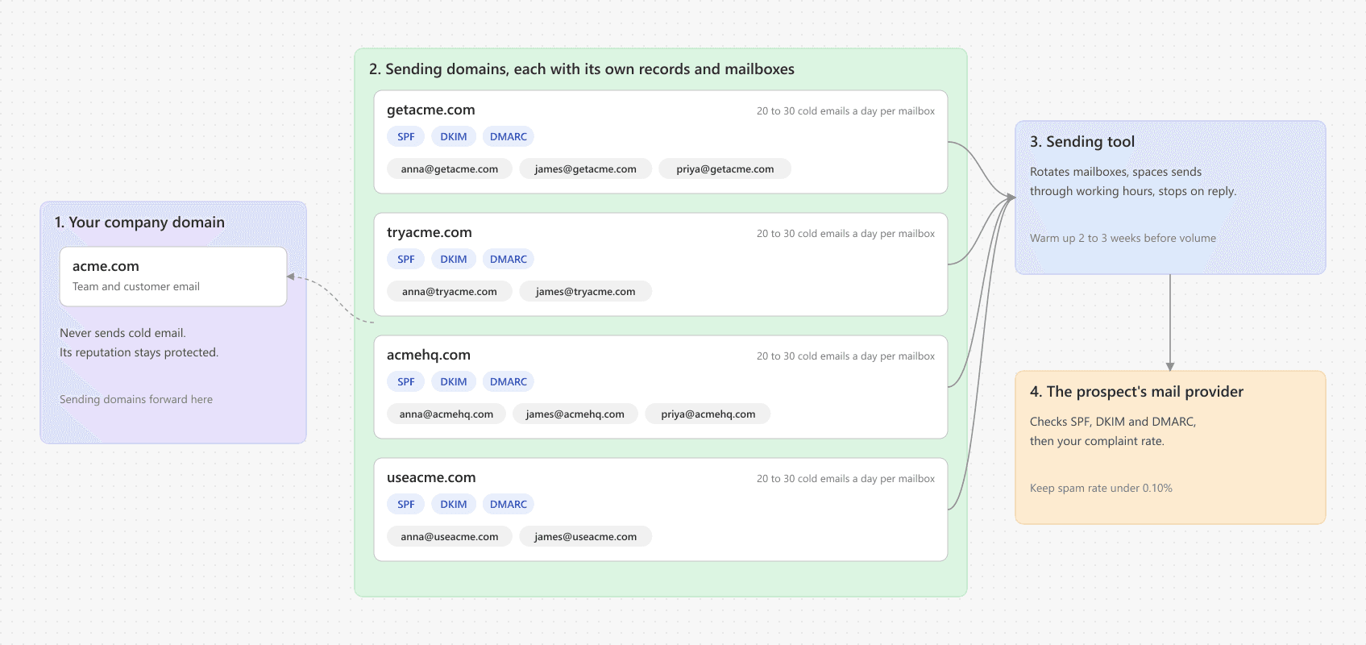Select "through working hours, stops on reply." line
This screenshot has height=645, width=1366.
click(x=1133, y=191)
